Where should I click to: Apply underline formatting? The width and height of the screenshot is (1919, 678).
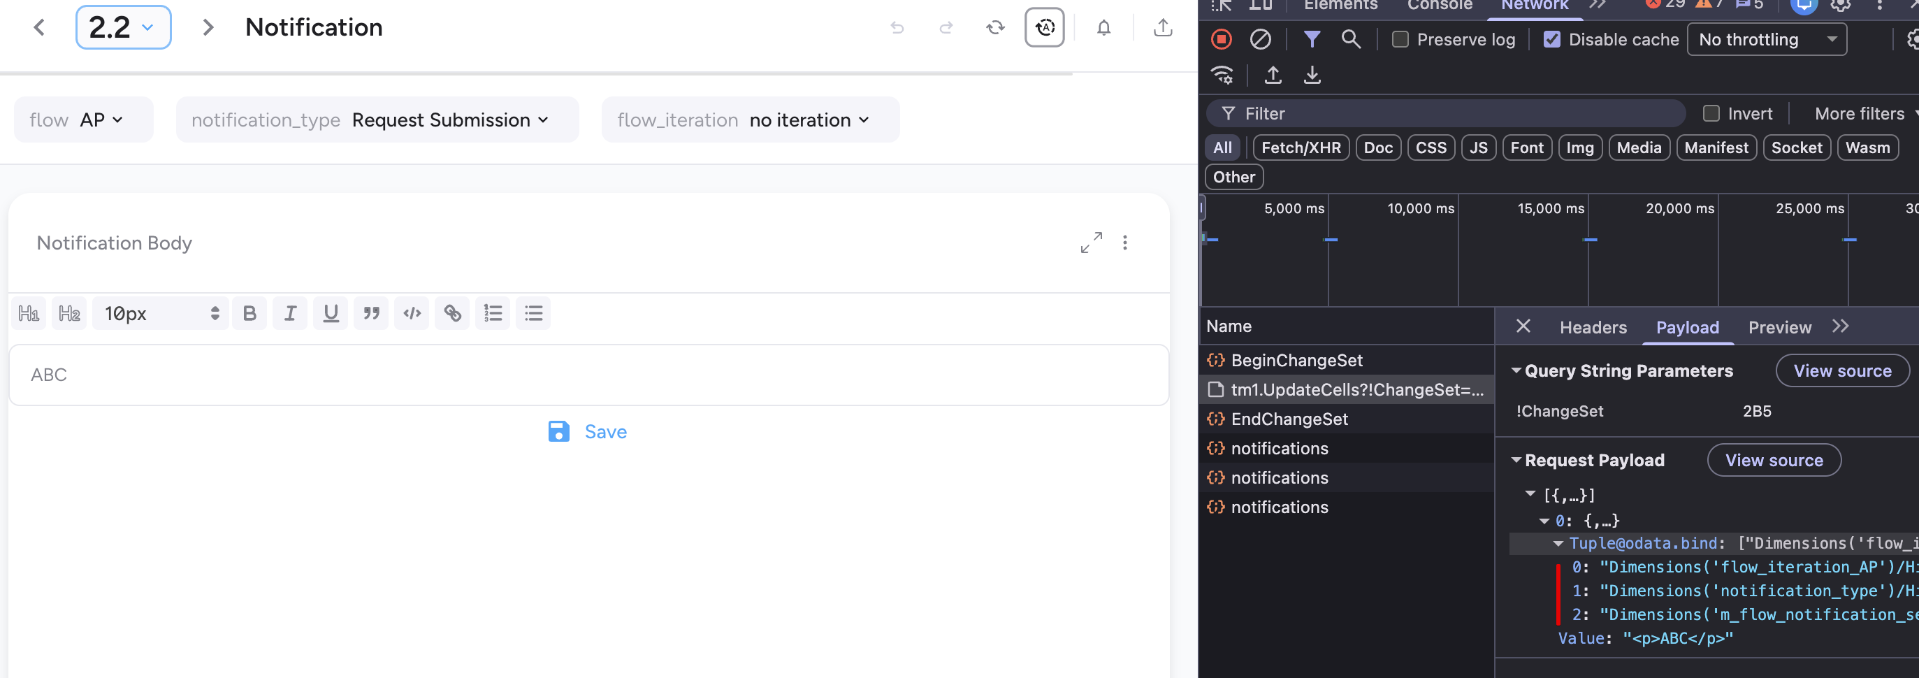331,314
